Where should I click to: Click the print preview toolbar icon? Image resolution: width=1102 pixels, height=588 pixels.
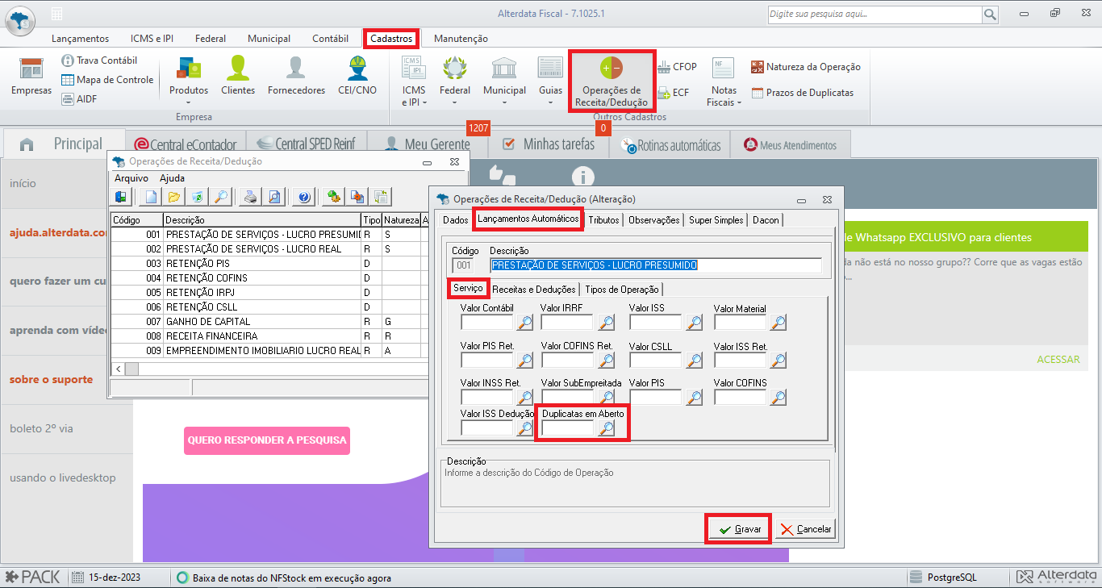(x=274, y=196)
